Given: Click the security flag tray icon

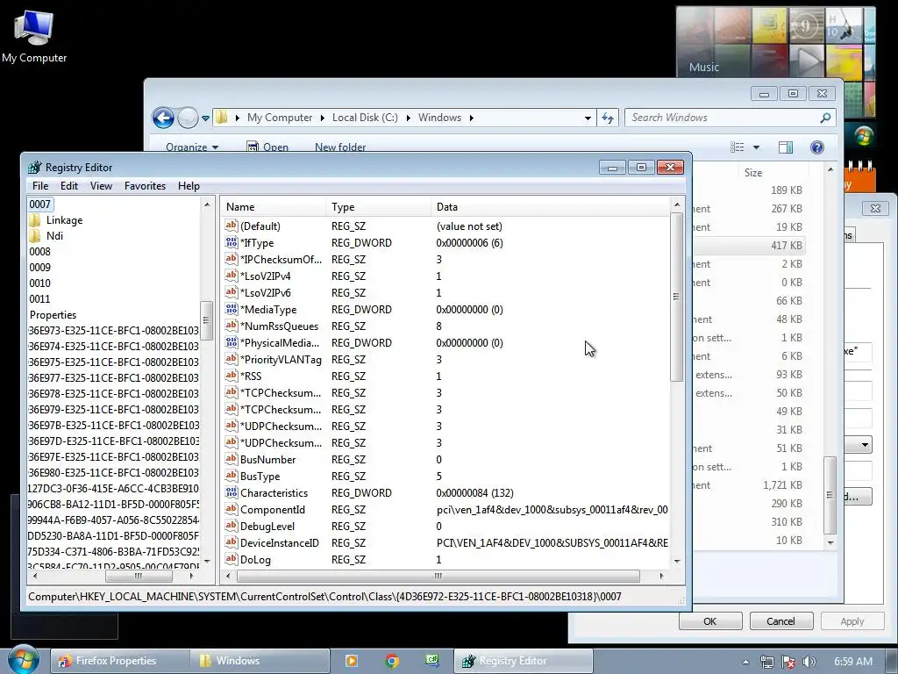Looking at the screenshot, I should pyautogui.click(x=788, y=662).
